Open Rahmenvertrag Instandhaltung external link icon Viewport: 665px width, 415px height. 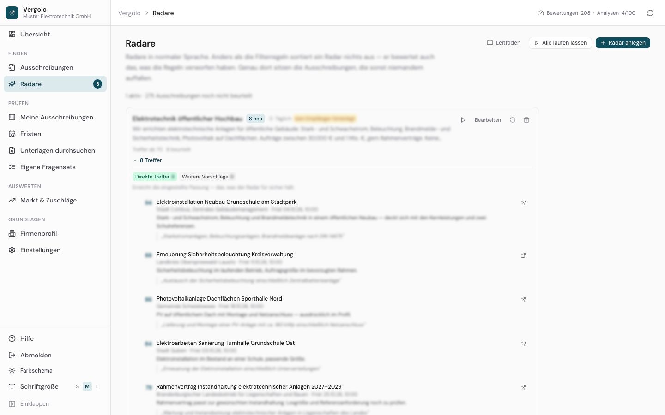523,388
